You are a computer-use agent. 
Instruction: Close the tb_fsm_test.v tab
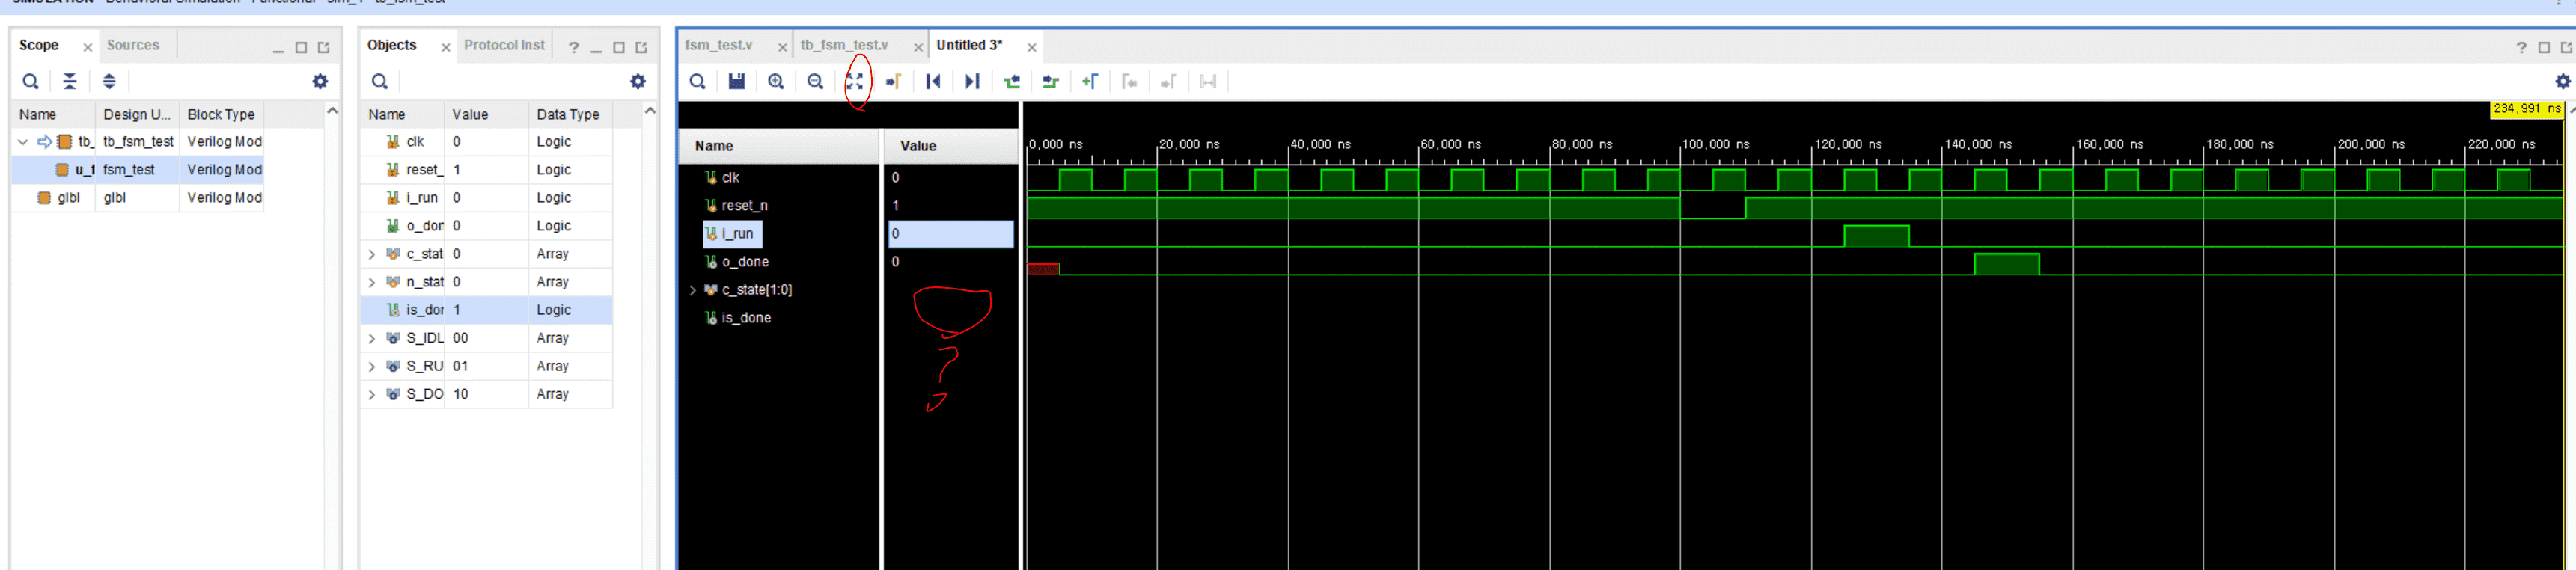[918, 47]
